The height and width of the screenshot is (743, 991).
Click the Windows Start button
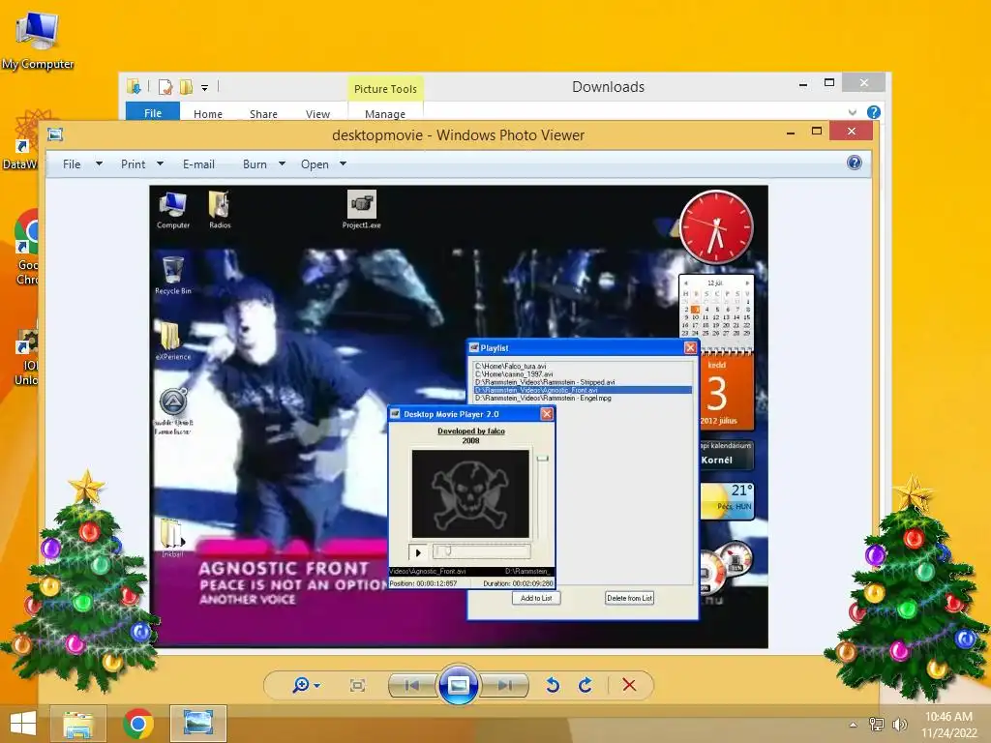(23, 724)
